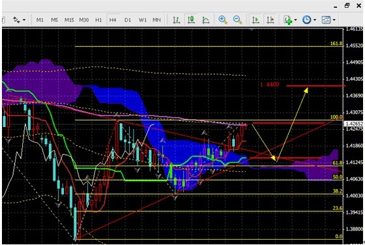Click the 1.41860 price axis value
Viewport: 365px width, 245px height.
pyautogui.click(x=355, y=146)
